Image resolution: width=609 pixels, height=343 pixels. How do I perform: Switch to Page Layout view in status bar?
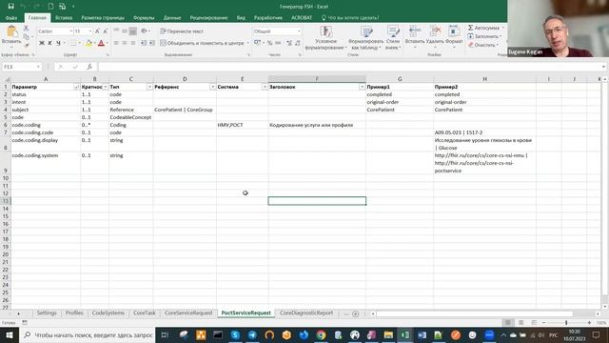click(x=521, y=322)
